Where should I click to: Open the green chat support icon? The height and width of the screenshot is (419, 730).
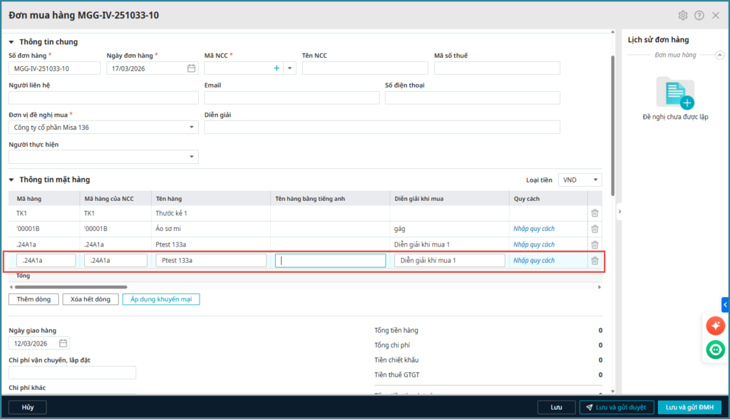[715, 349]
